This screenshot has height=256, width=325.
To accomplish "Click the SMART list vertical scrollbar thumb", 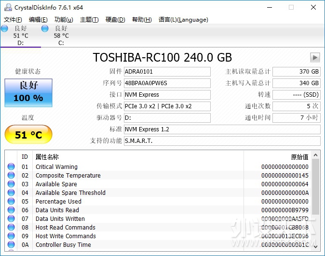I will pos(316,187).
